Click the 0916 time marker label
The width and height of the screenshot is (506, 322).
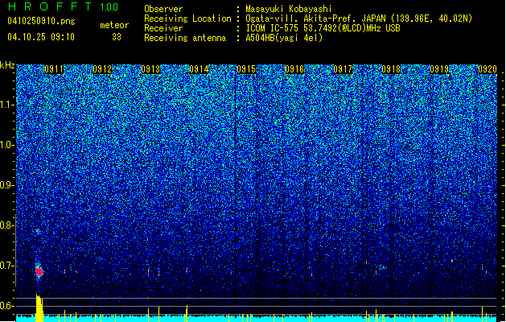[294, 69]
